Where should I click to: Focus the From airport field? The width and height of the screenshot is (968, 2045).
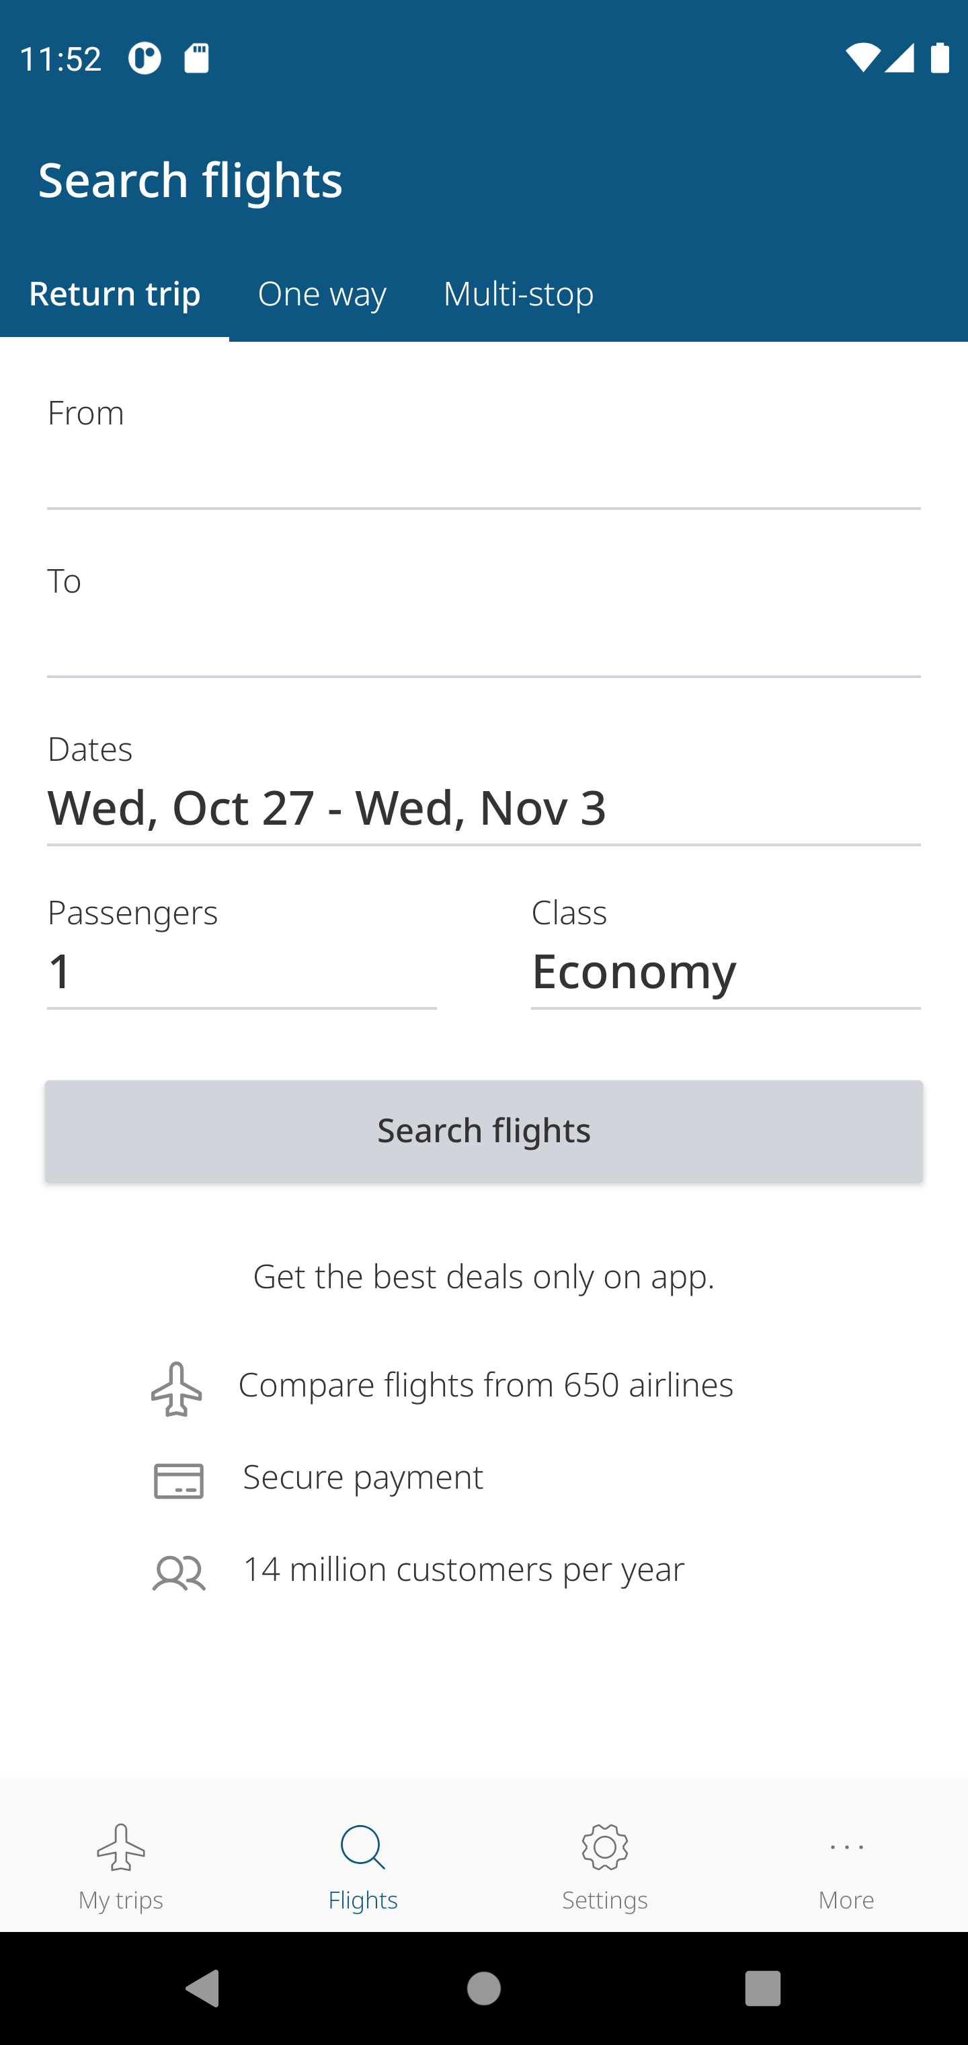pyautogui.click(x=484, y=451)
